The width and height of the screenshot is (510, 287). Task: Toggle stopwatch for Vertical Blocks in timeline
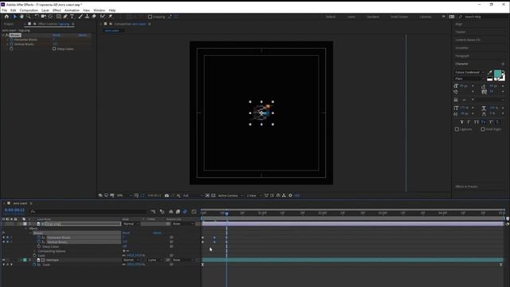(39, 242)
